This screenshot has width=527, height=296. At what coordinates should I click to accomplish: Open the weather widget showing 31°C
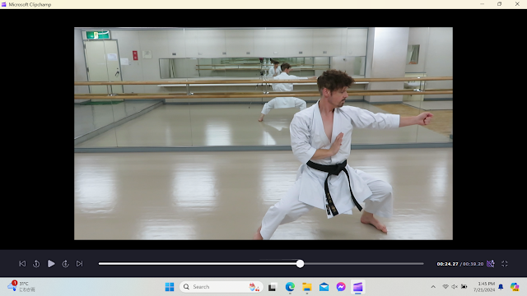coord(21,287)
